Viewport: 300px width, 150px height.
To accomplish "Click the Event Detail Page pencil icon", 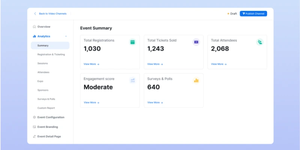I will pyautogui.click(x=34, y=136).
